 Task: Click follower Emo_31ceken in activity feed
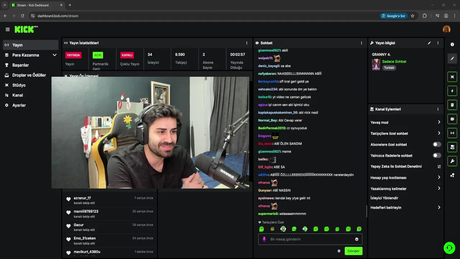(x=85, y=238)
